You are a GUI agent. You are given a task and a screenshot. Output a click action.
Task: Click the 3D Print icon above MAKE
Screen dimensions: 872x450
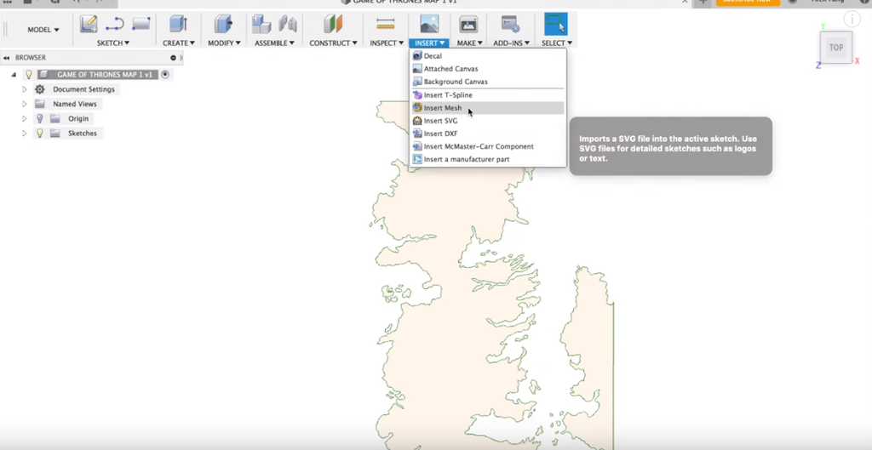pos(468,25)
